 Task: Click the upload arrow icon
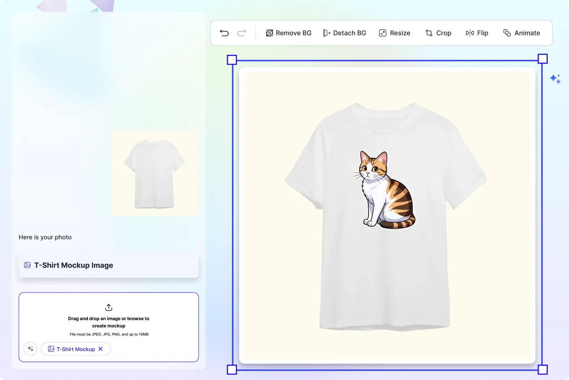[108, 307]
